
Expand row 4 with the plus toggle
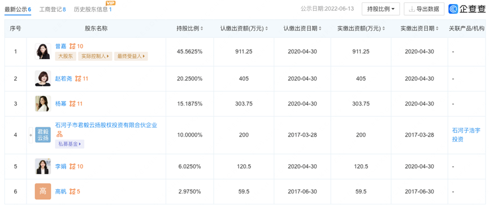point(31,135)
